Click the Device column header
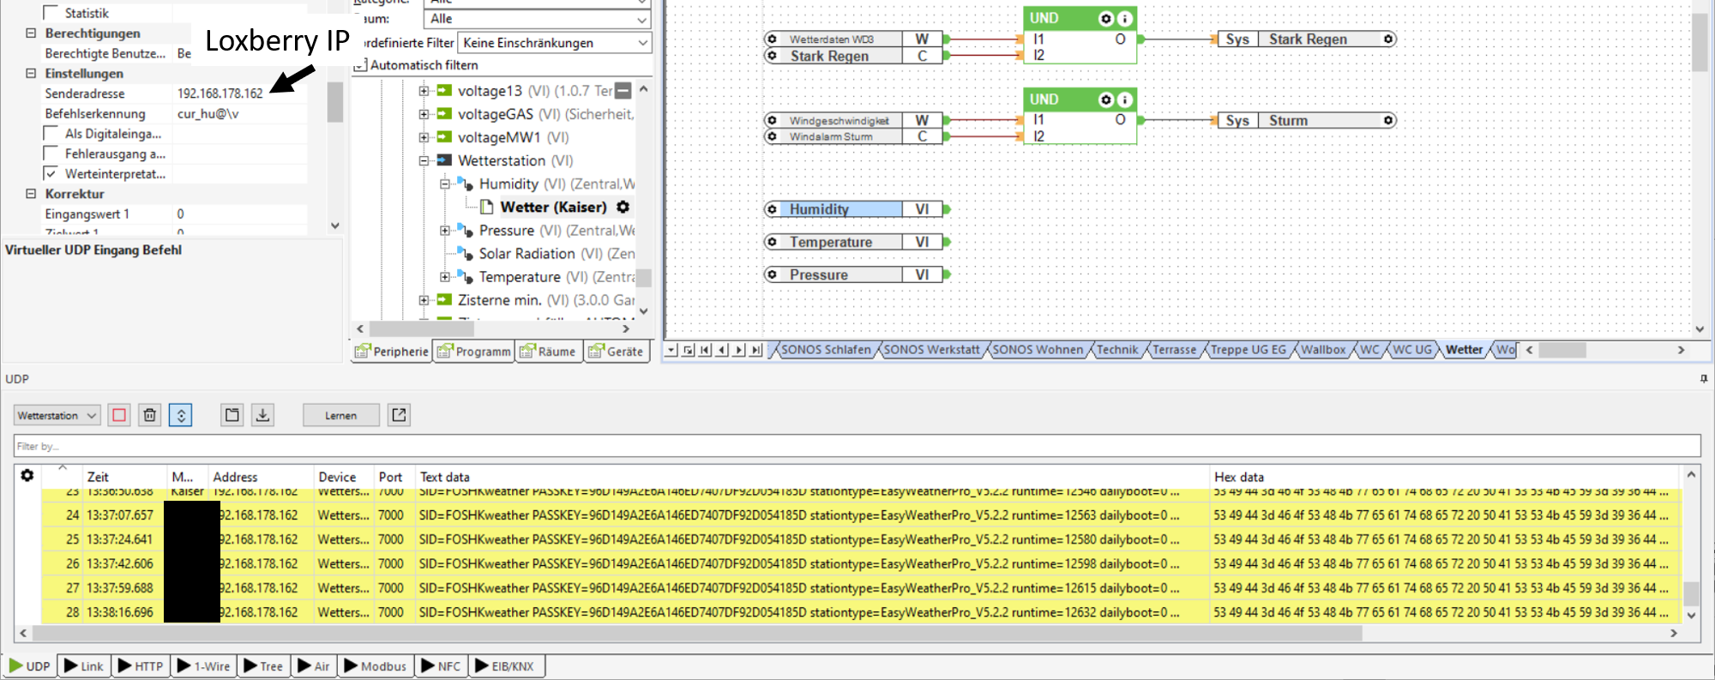Image resolution: width=1715 pixels, height=680 pixels. pos(343,477)
